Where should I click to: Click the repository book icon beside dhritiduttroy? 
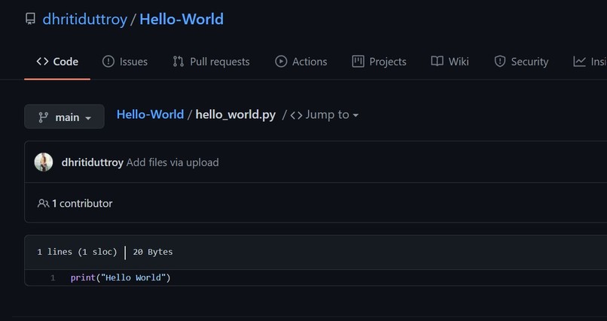coord(30,19)
